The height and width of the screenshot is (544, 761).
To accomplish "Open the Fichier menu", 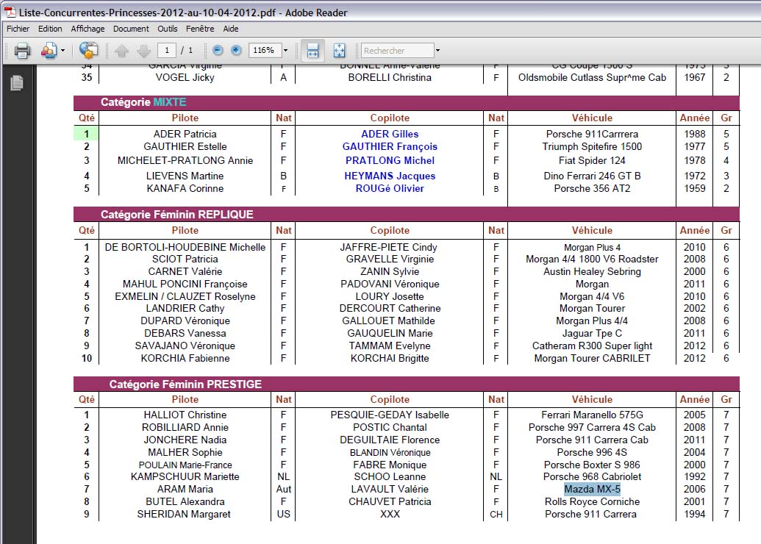I will pos(18,29).
